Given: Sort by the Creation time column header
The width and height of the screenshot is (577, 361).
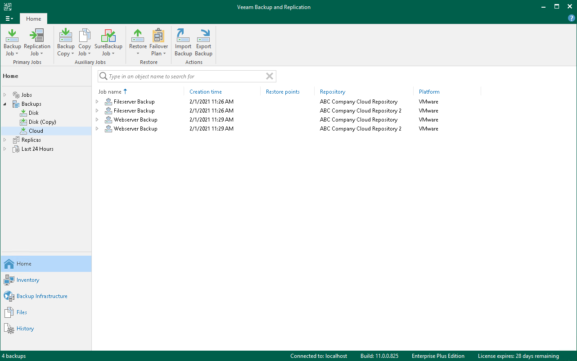Looking at the screenshot, I should 206,92.
